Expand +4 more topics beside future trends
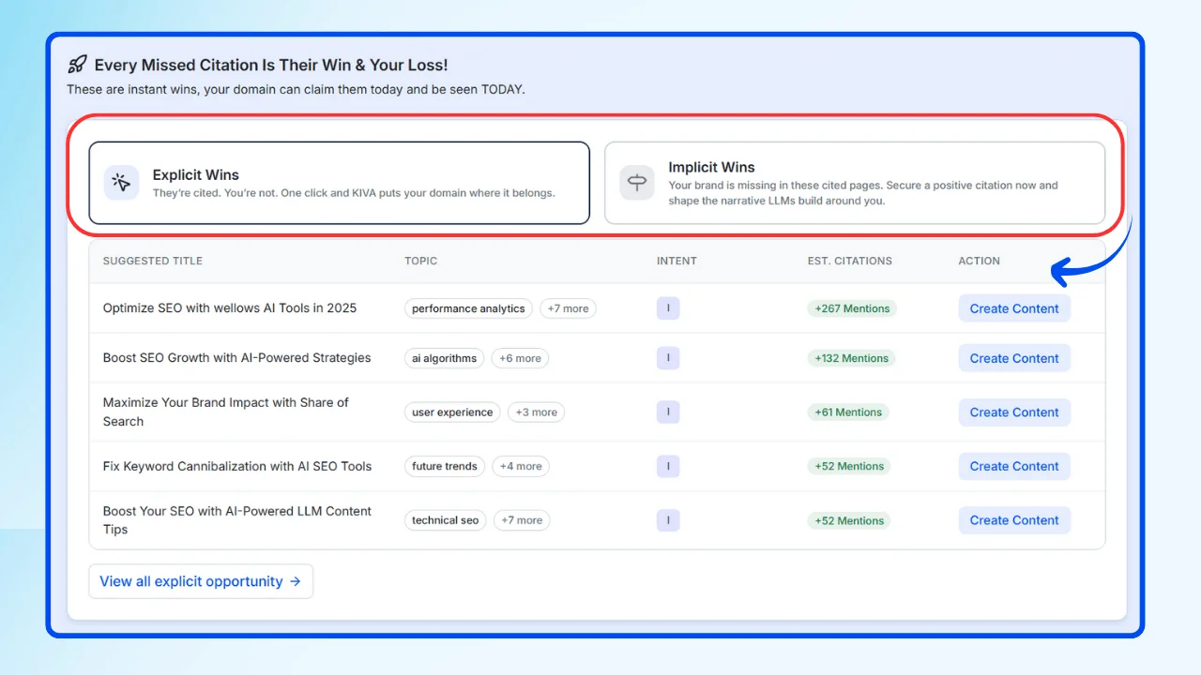Image resolution: width=1201 pixels, height=675 pixels. (x=521, y=466)
